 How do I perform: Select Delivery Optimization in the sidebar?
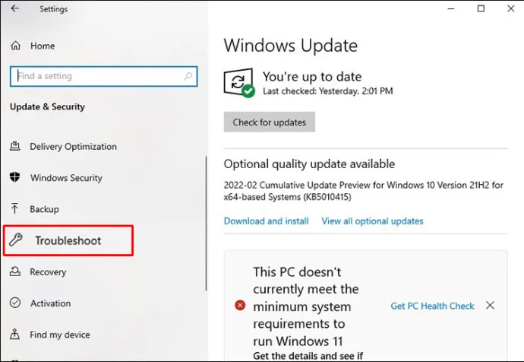coord(73,147)
